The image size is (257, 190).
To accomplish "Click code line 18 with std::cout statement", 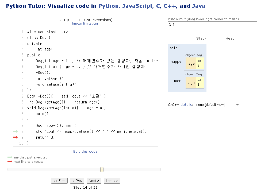I will (x=91, y=131).
